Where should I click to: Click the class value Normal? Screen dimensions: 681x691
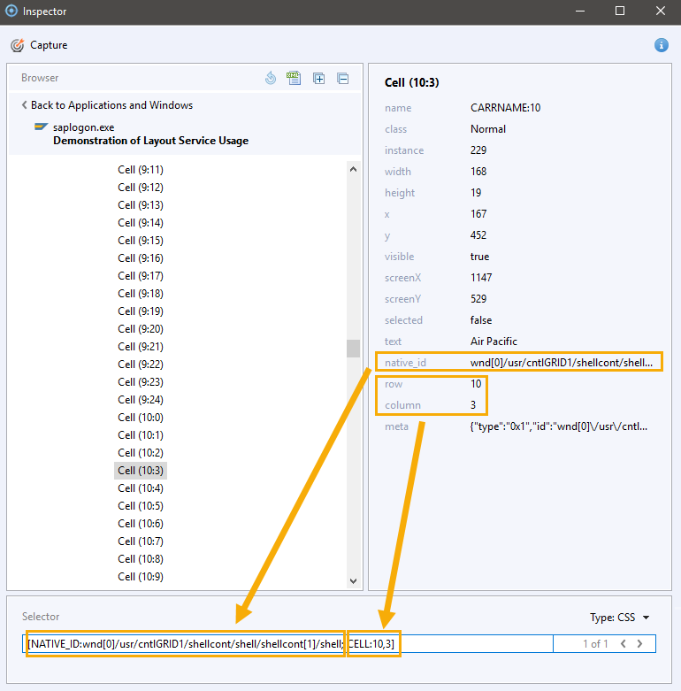(488, 129)
